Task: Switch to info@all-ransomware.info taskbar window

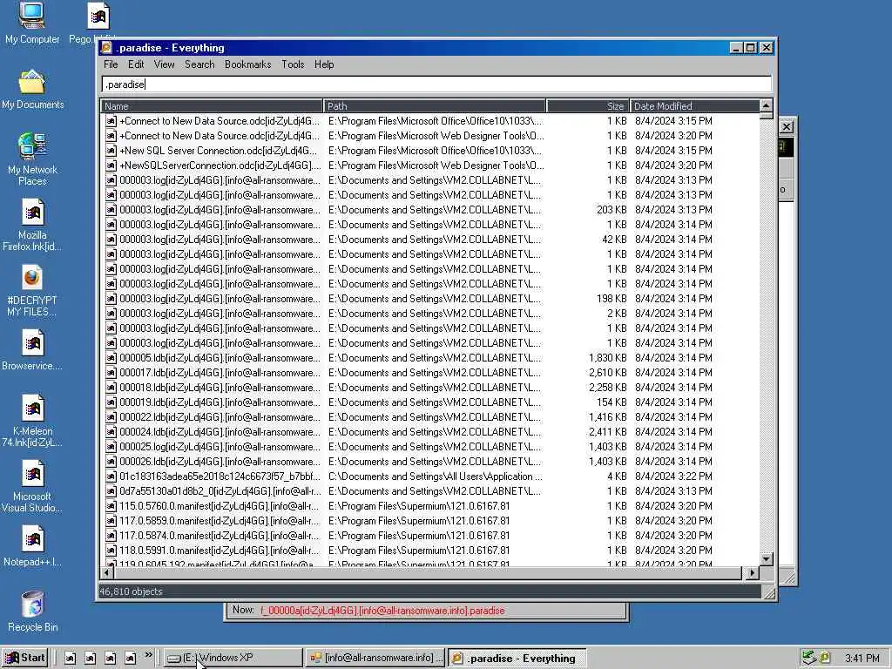Action: [375, 658]
